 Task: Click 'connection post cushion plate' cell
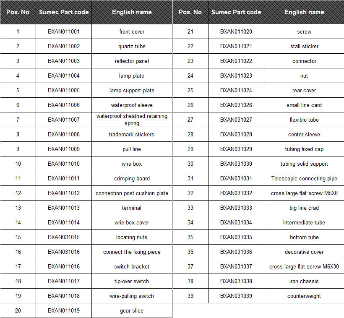tap(132, 193)
